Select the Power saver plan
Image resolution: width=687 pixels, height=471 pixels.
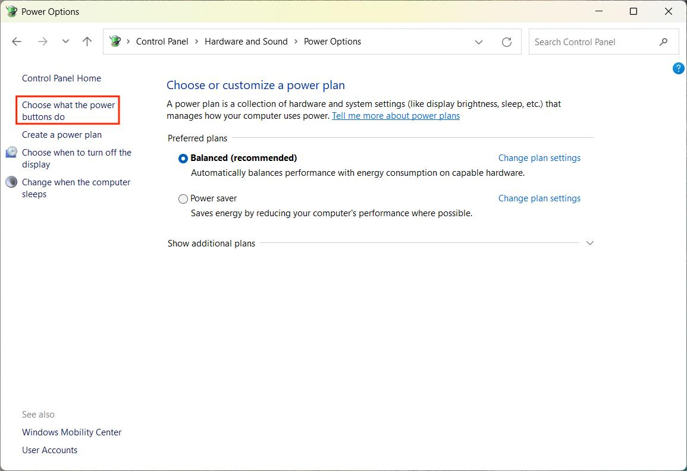coord(183,198)
